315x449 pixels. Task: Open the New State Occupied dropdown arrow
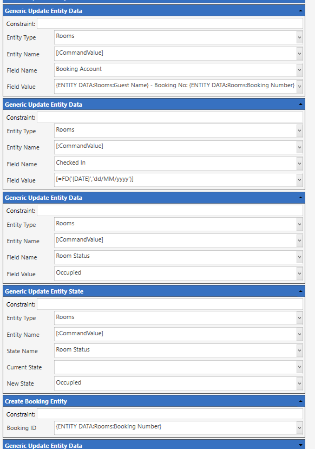click(299, 383)
